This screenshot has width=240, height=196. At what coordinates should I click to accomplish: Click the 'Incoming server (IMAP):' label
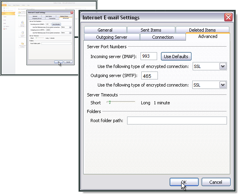(x=113, y=57)
